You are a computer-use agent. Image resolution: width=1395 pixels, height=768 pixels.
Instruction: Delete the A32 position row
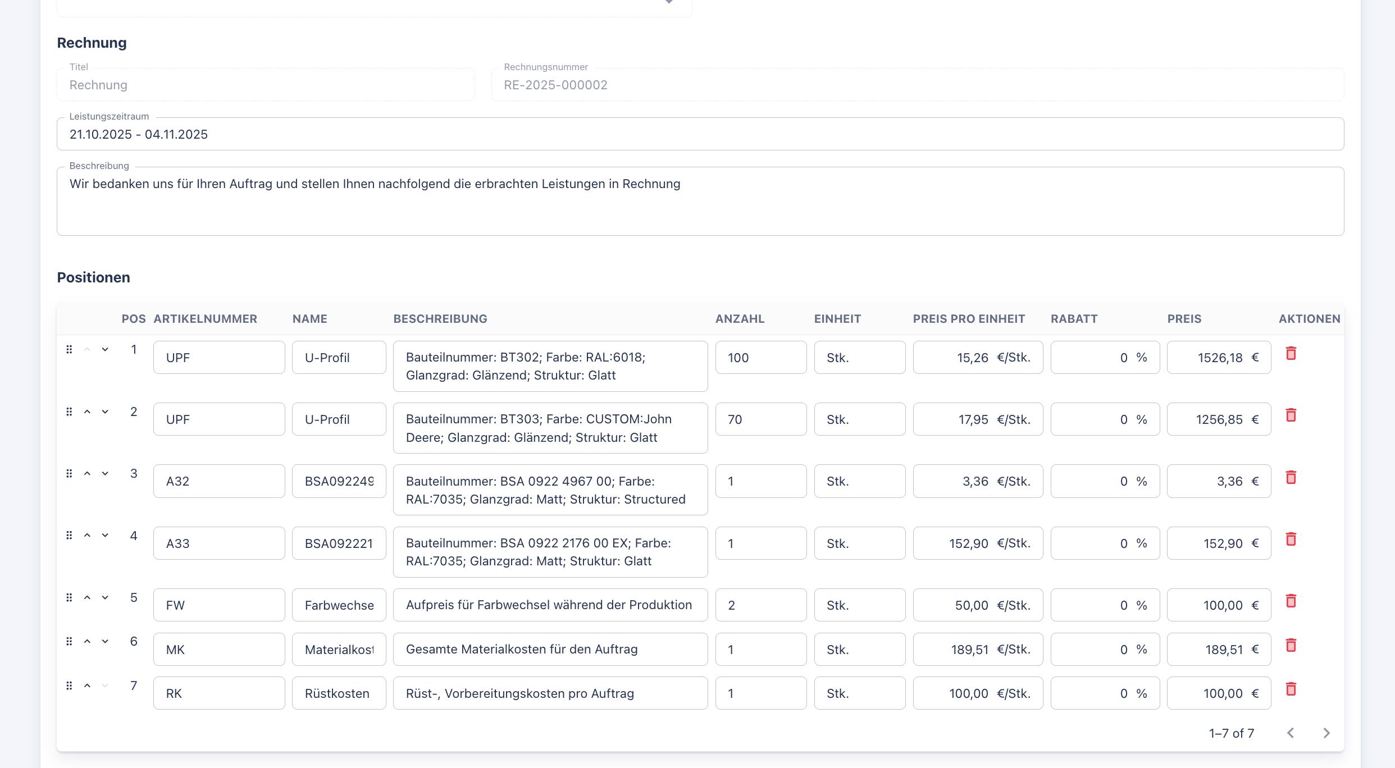tap(1291, 478)
